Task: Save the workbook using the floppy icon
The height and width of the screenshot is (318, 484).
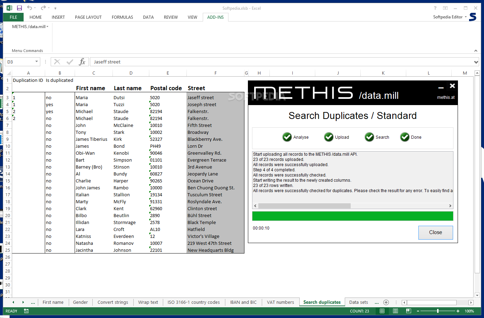Action: coord(19,8)
